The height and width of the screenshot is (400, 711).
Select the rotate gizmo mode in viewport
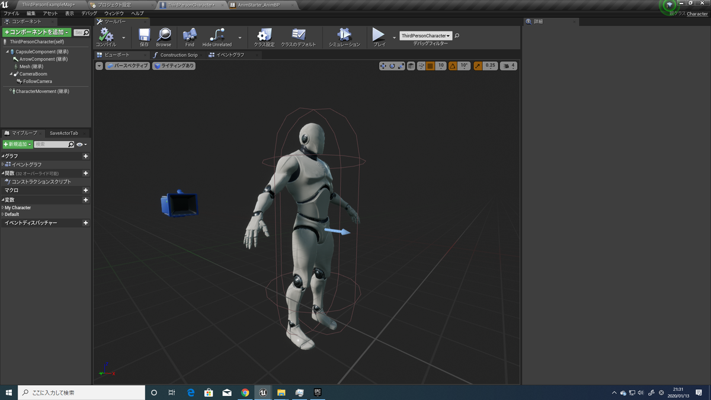(x=392, y=66)
